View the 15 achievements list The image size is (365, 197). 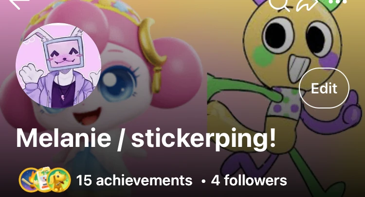point(134,180)
